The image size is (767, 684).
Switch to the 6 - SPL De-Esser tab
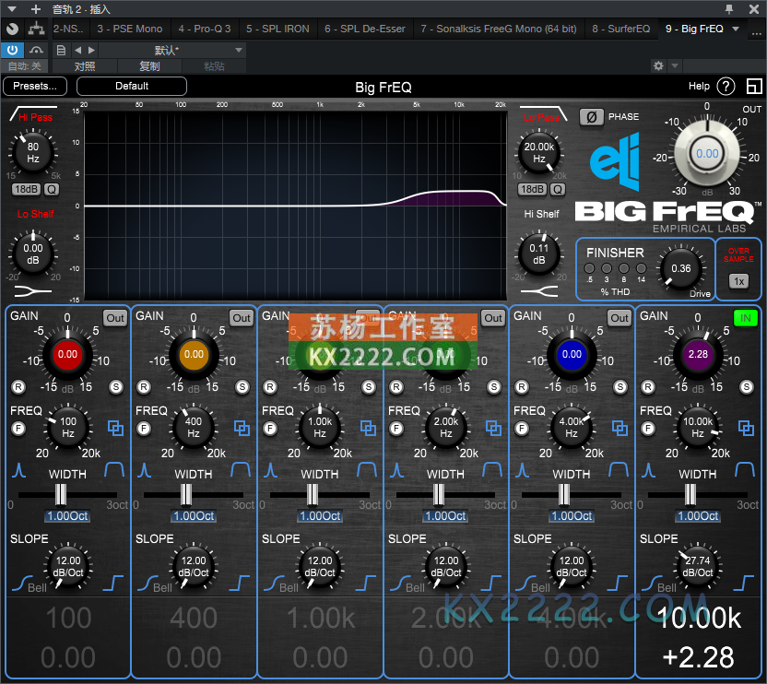[x=365, y=29]
